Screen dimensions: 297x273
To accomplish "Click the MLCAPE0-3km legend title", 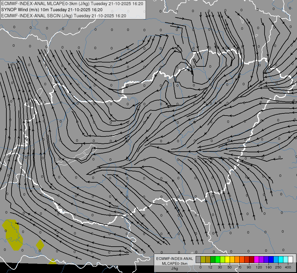I will tap(175, 264).
